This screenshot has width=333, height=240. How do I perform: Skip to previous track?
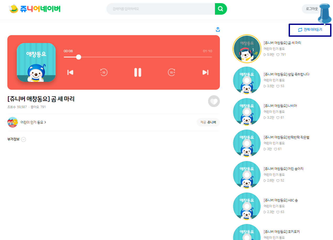(x=70, y=72)
